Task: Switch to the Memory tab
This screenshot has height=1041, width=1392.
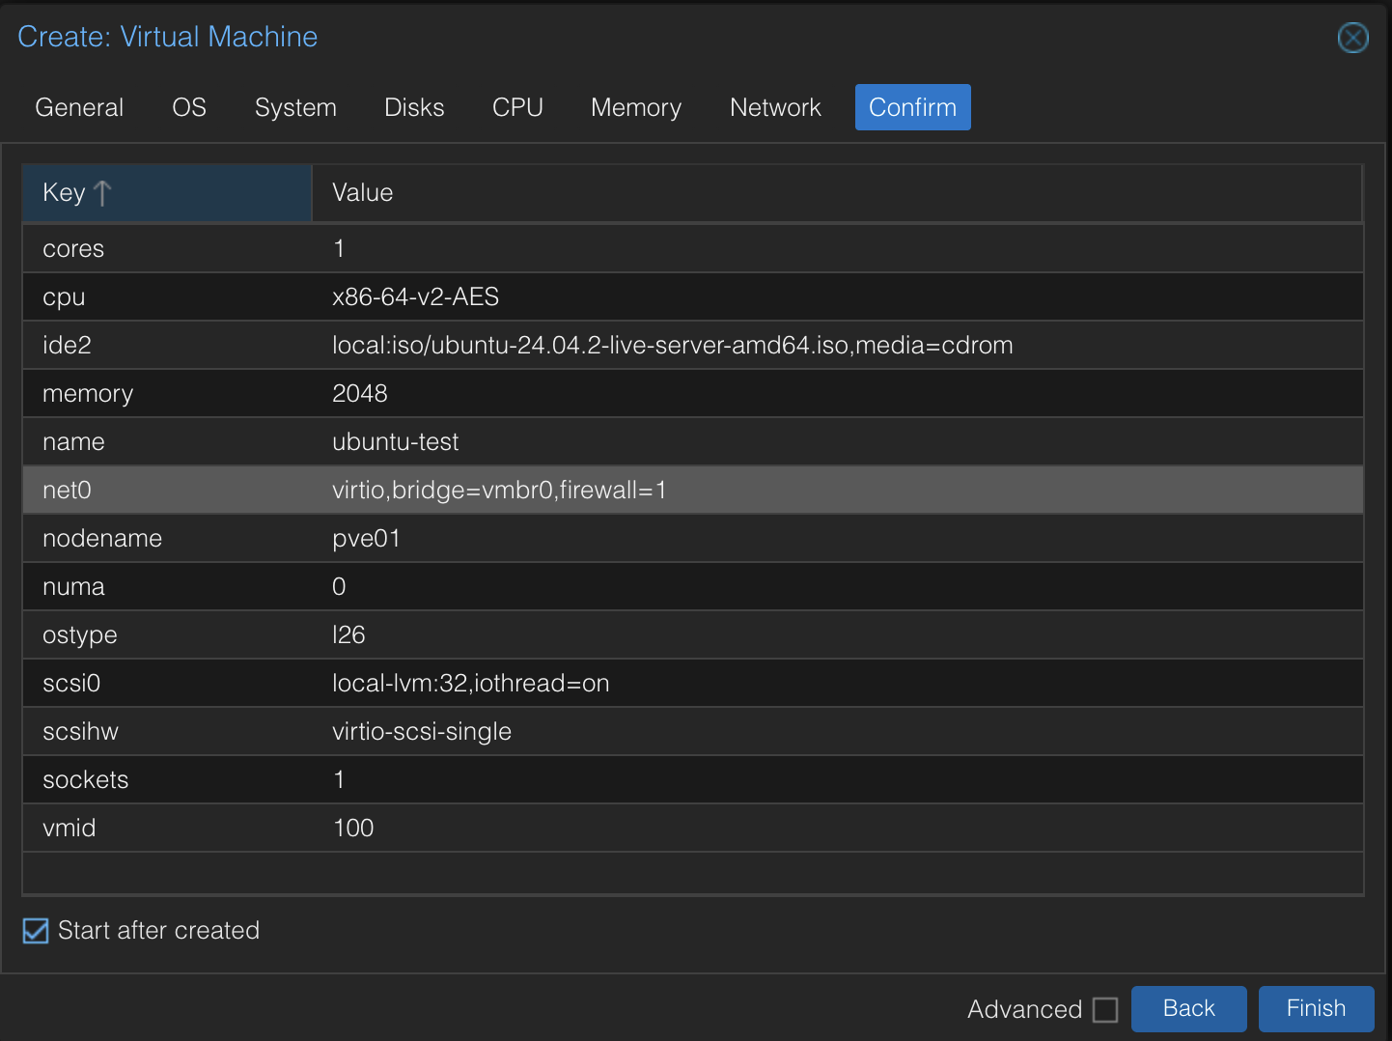Action: coord(636,107)
